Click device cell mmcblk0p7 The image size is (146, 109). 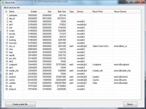(82, 83)
